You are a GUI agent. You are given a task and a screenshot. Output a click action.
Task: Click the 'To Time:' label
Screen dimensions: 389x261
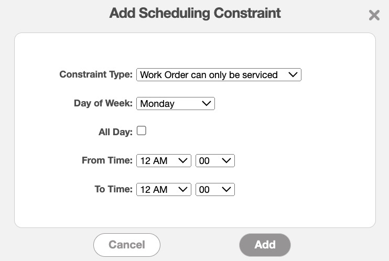(x=113, y=189)
